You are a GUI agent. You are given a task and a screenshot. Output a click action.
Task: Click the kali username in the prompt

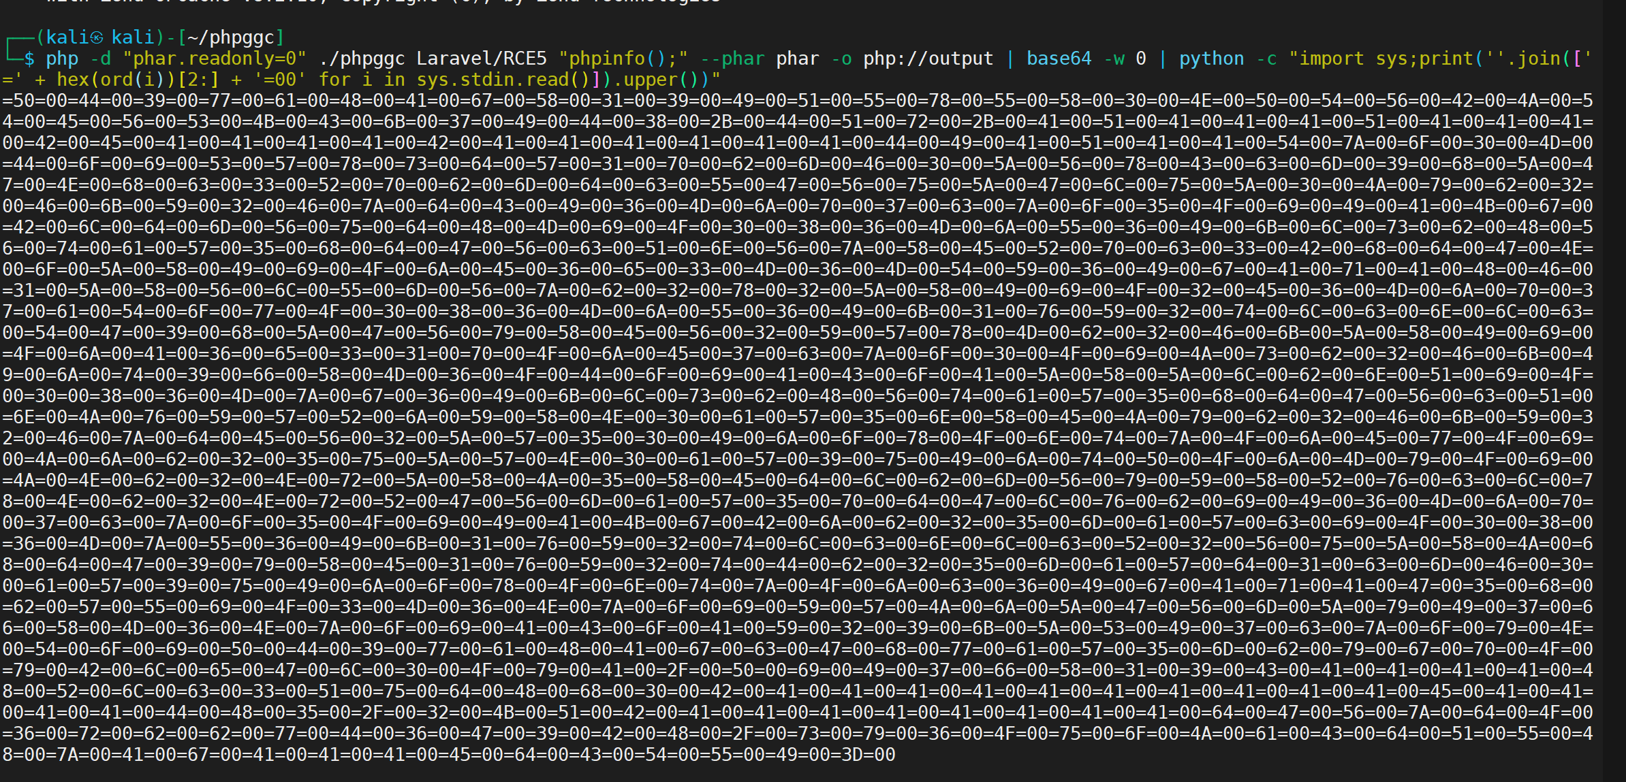(x=67, y=37)
